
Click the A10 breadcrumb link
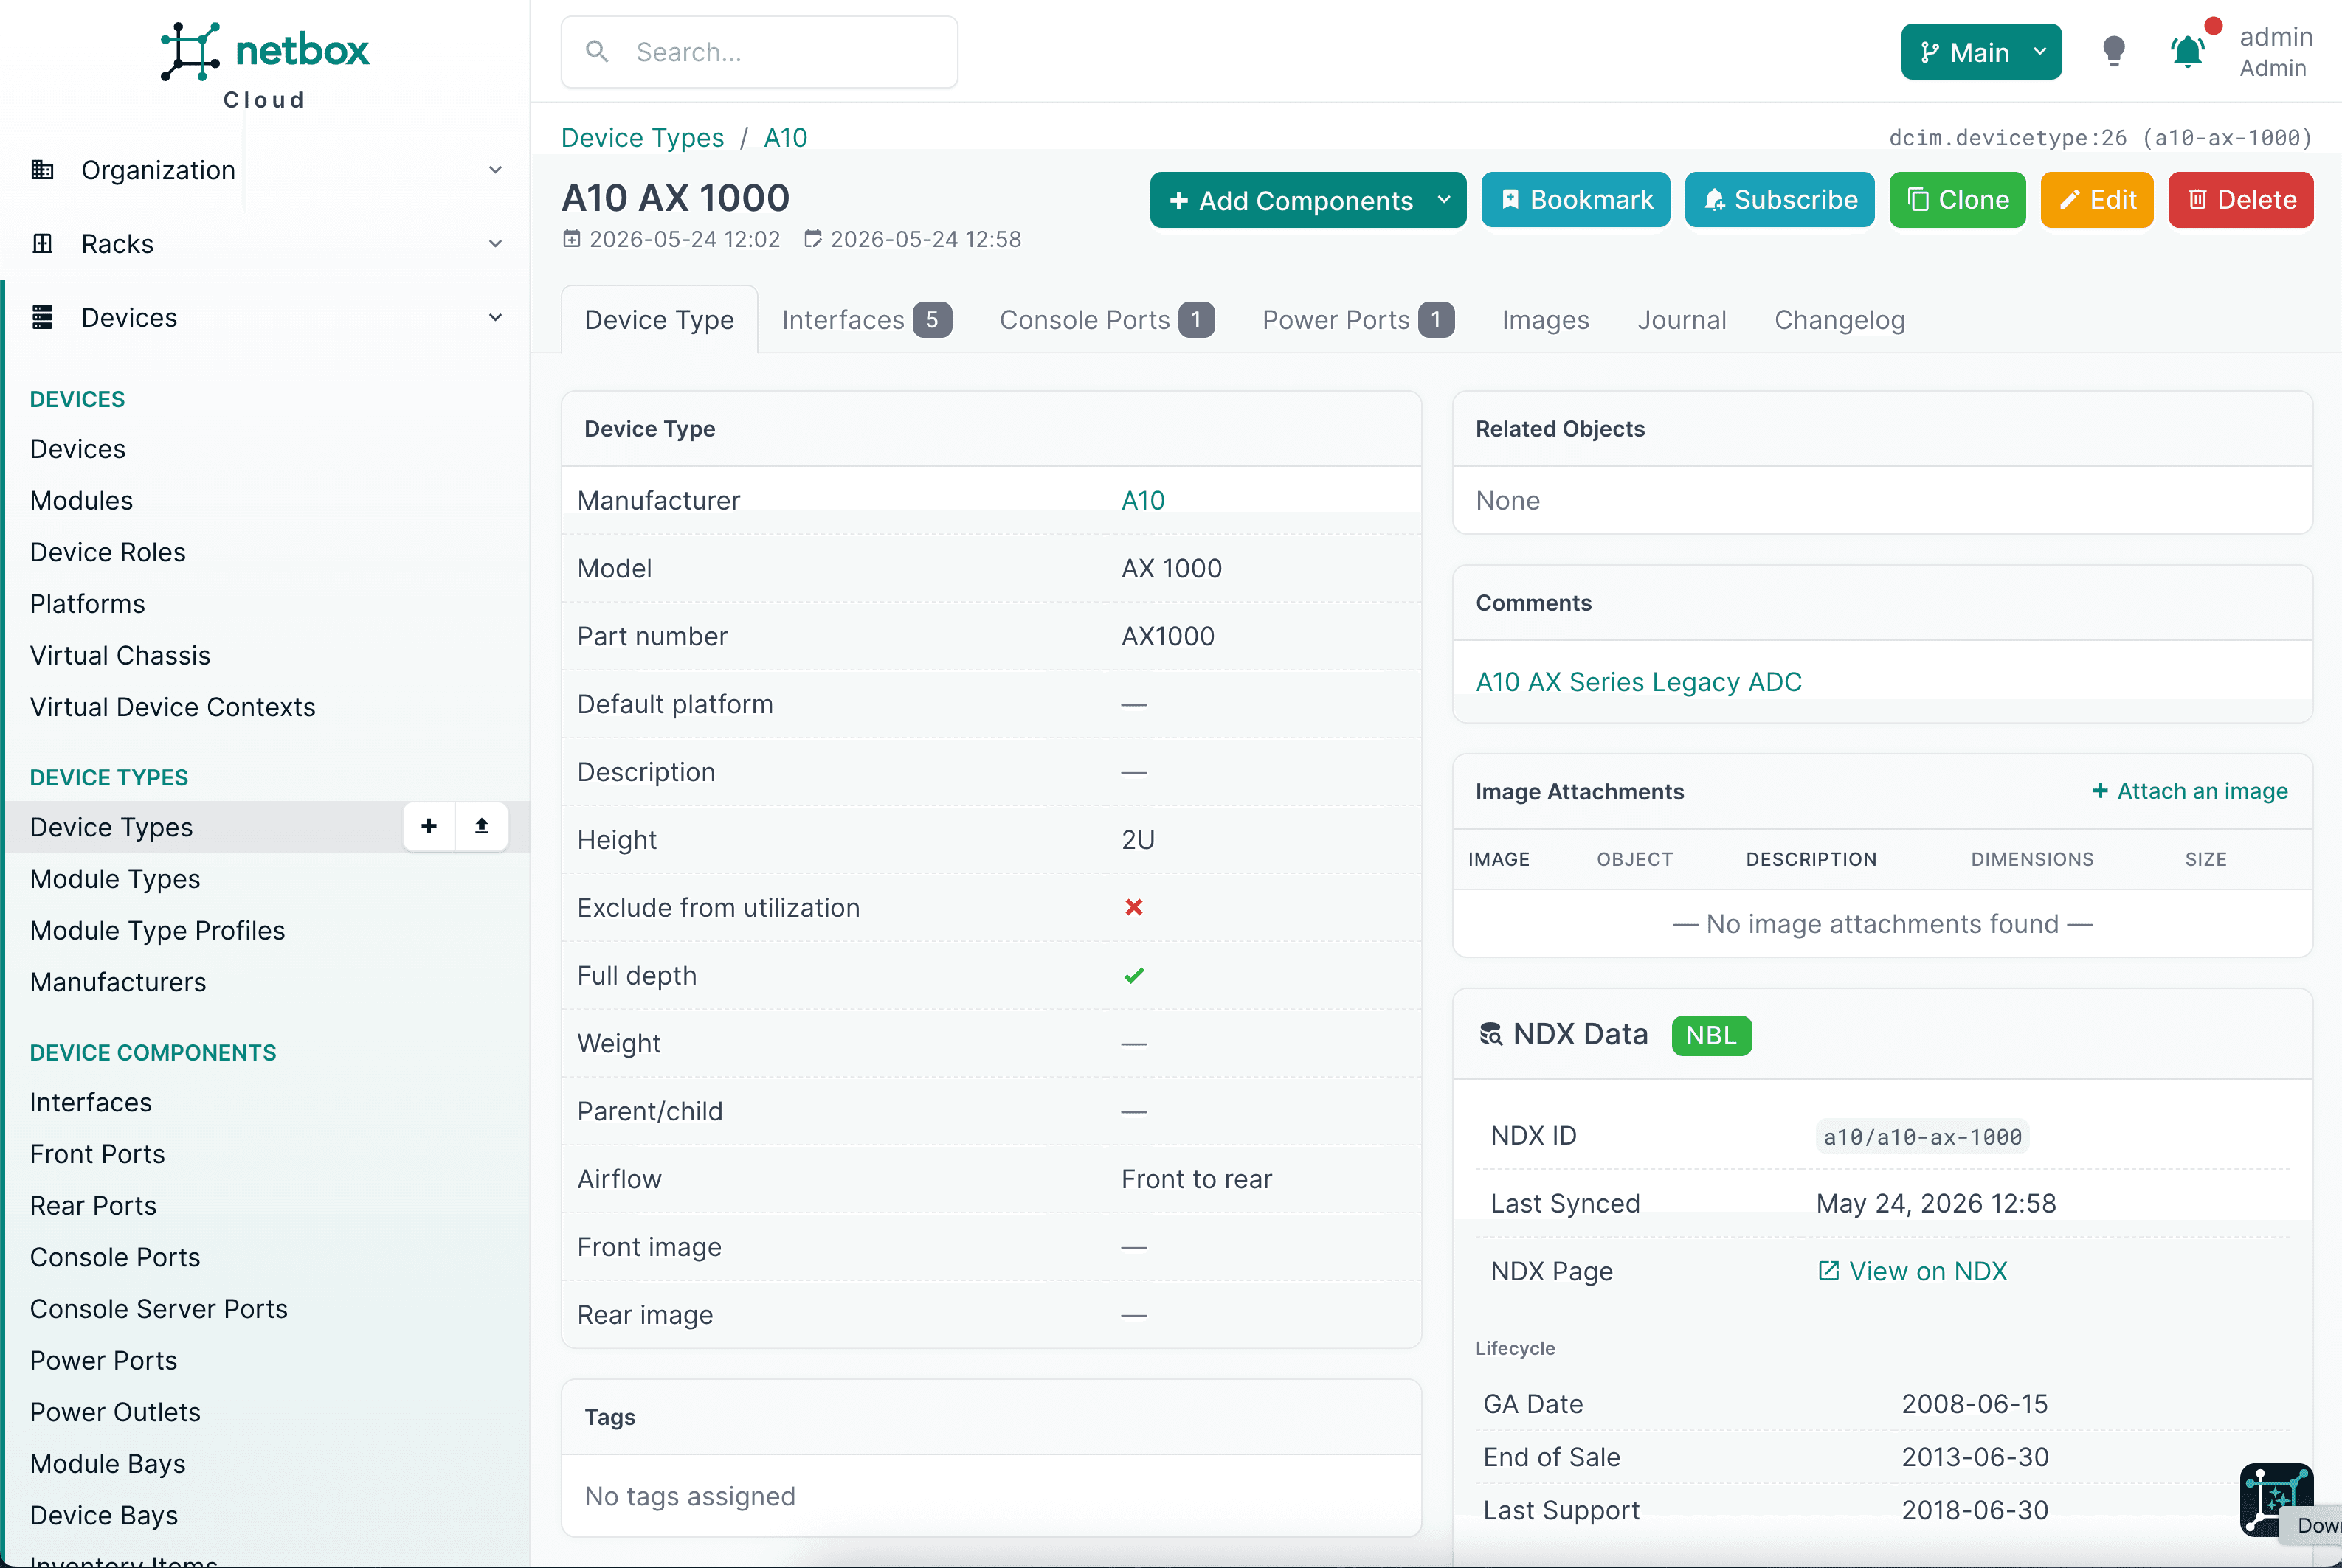(x=785, y=137)
